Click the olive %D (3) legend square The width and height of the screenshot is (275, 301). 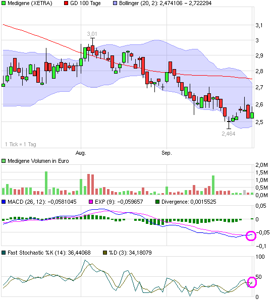coord(105,253)
